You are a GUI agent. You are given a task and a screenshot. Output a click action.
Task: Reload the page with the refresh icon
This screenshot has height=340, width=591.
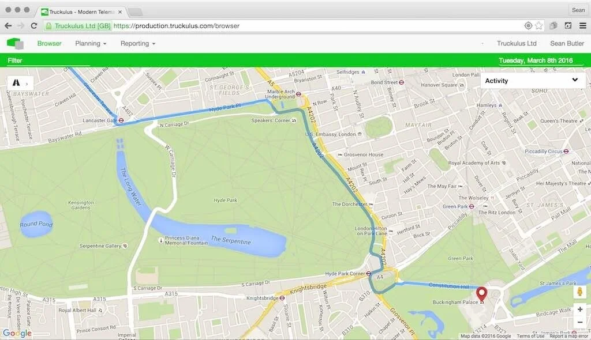34,25
